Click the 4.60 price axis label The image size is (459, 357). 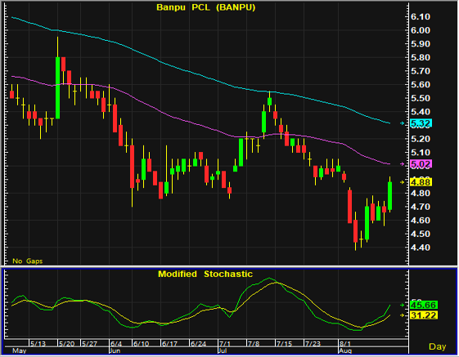click(x=421, y=221)
